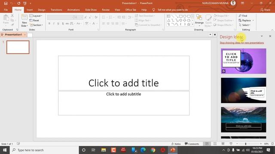The image size is (275, 154).
Task: Click the fit slide to window icon
Action: pos(272,144)
